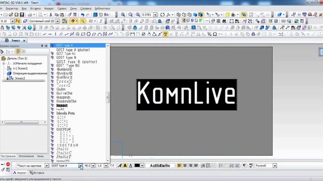
Task: Click the black text color swatch
Action: (137, 165)
